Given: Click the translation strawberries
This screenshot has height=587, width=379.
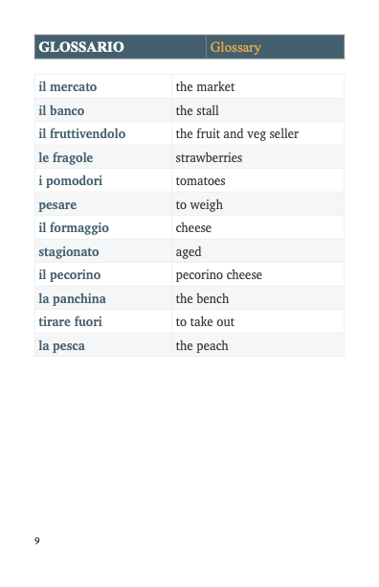Looking at the screenshot, I should (x=209, y=157).
